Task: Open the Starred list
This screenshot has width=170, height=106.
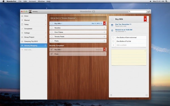Action: pos(34,20)
